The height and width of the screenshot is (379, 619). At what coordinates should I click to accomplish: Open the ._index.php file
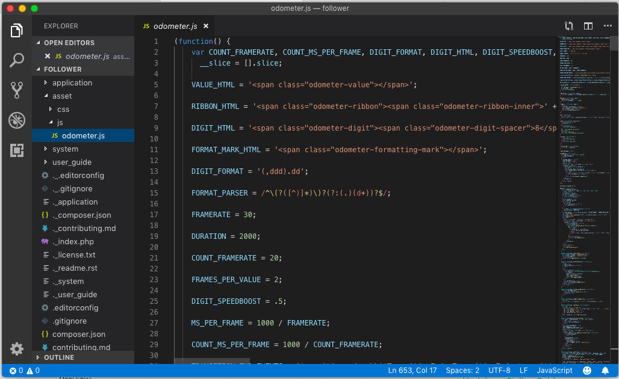[x=83, y=241]
